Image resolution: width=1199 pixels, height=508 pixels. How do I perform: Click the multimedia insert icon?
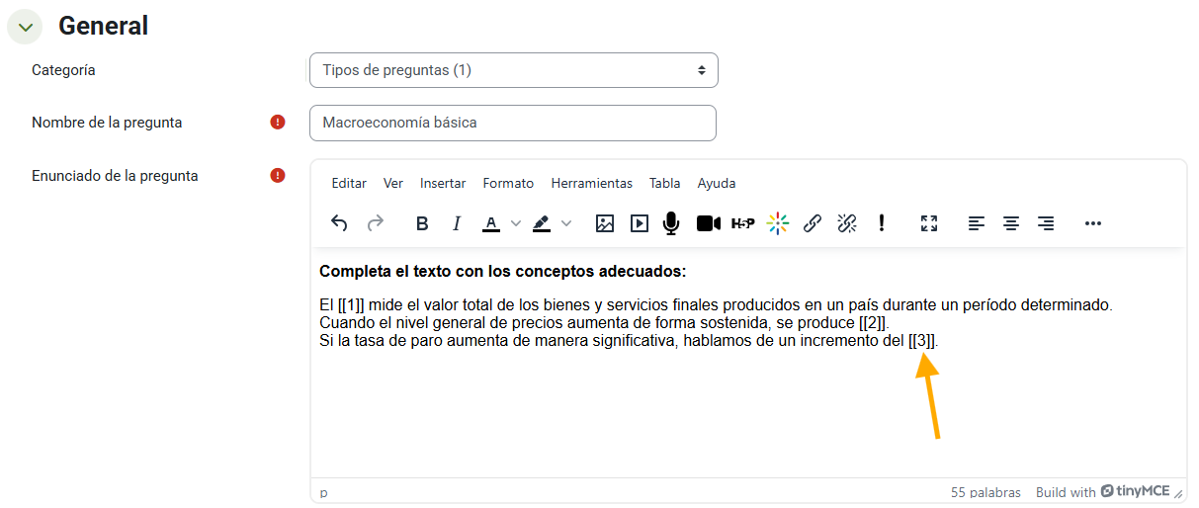[x=640, y=223]
